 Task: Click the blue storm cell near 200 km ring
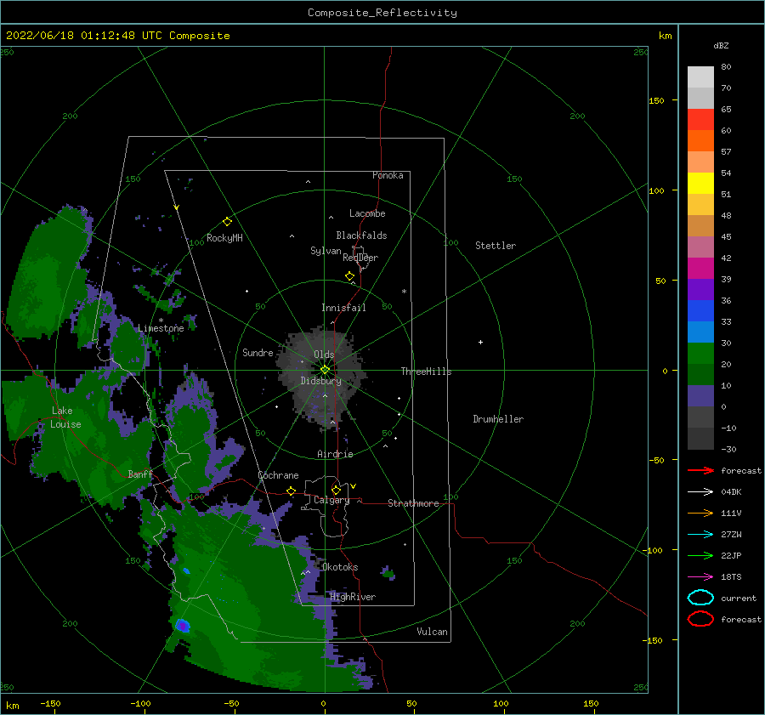click(183, 625)
